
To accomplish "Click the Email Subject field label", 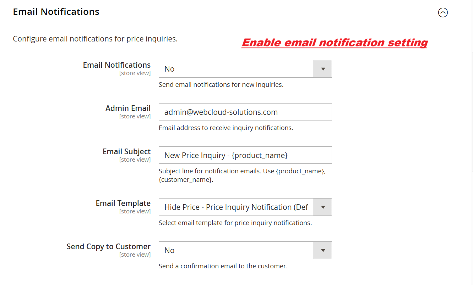I will click(x=126, y=152).
